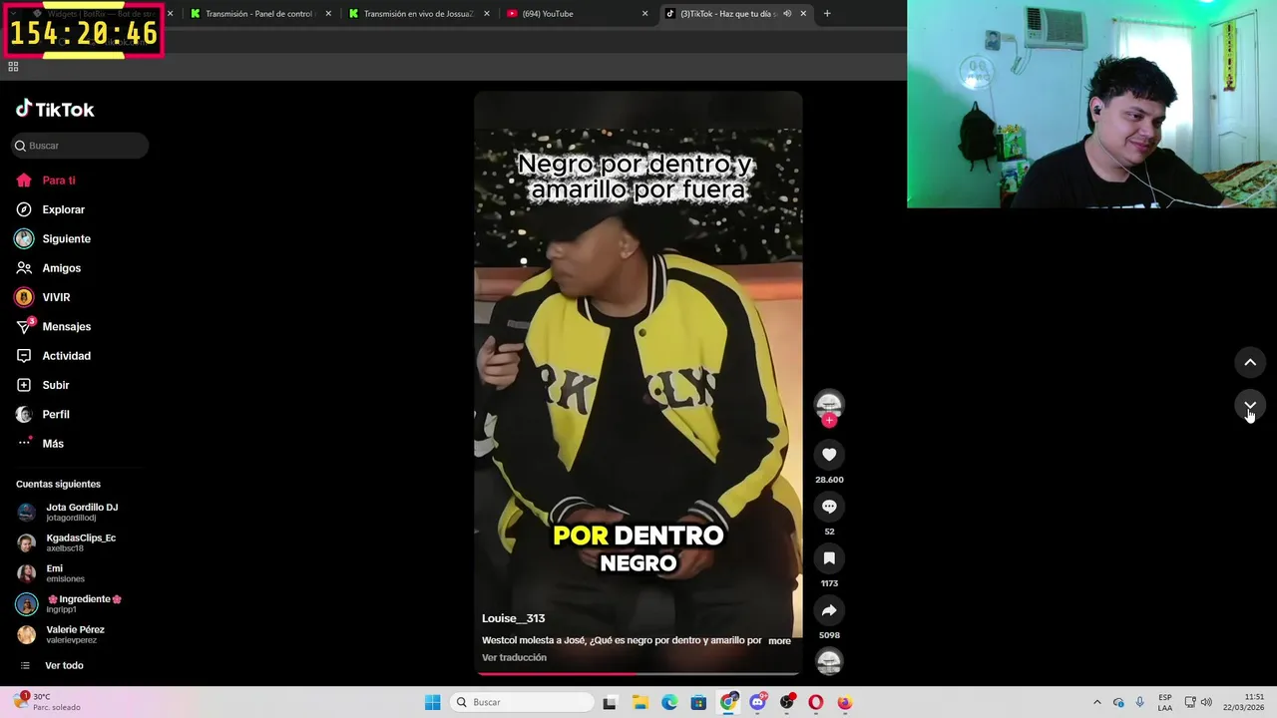This screenshot has height=718, width=1277.
Task: Click the TikTok logo
Action: pos(55,109)
